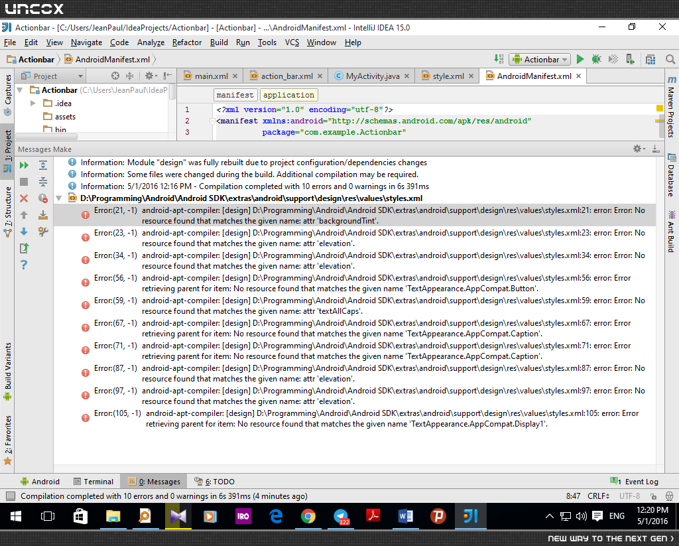Click the yellow inspection status indicator

[x=660, y=108]
